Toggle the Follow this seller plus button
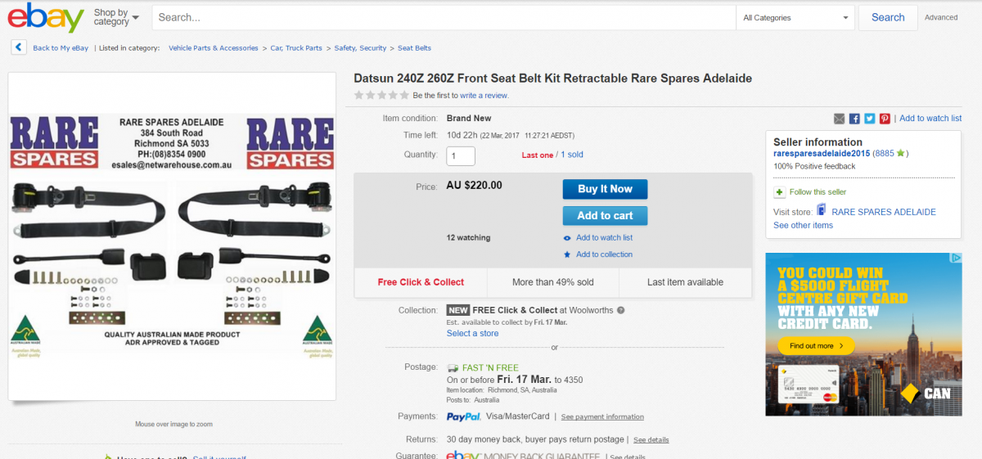Screen dimensions: 982x459 coord(780,192)
